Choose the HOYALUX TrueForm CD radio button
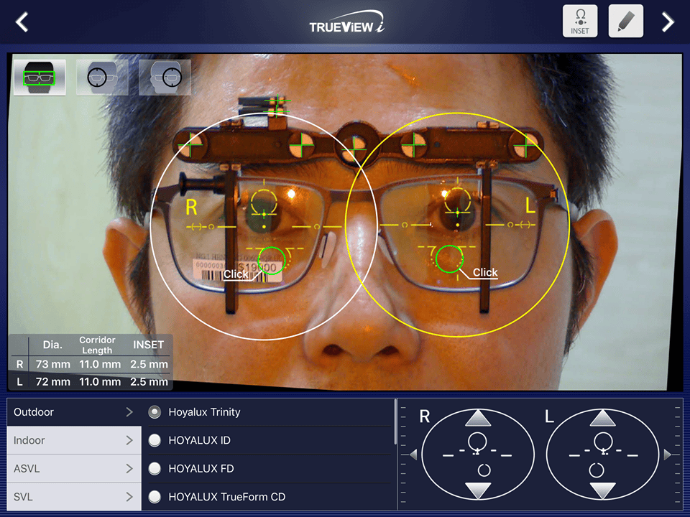Viewport: 690px width, 517px height. pos(155,497)
